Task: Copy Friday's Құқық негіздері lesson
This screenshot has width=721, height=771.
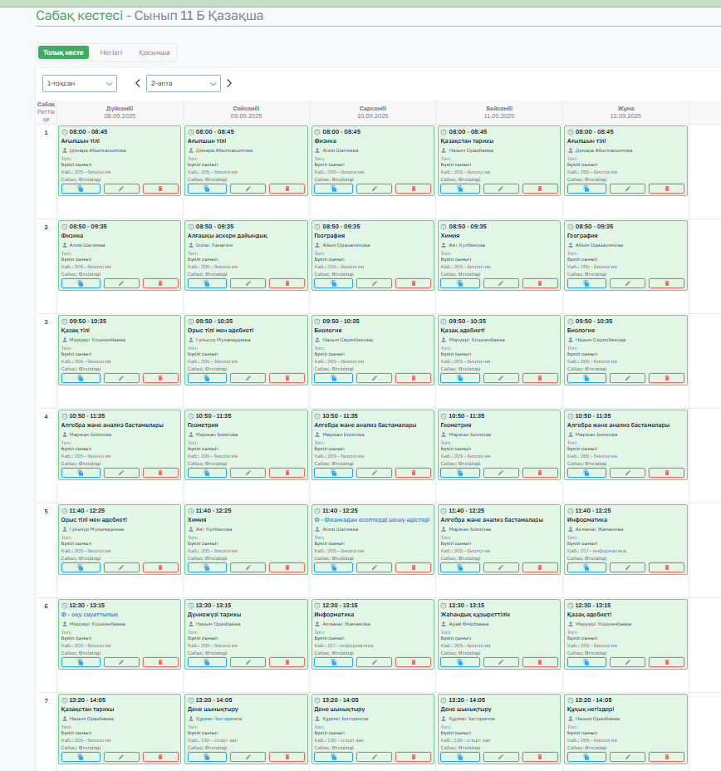Action: [586, 757]
